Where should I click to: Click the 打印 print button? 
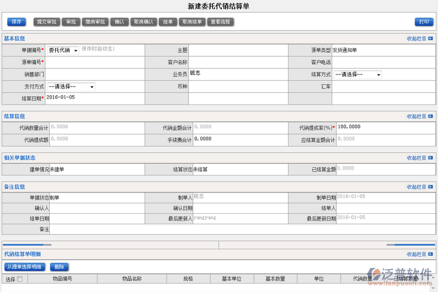tap(424, 22)
